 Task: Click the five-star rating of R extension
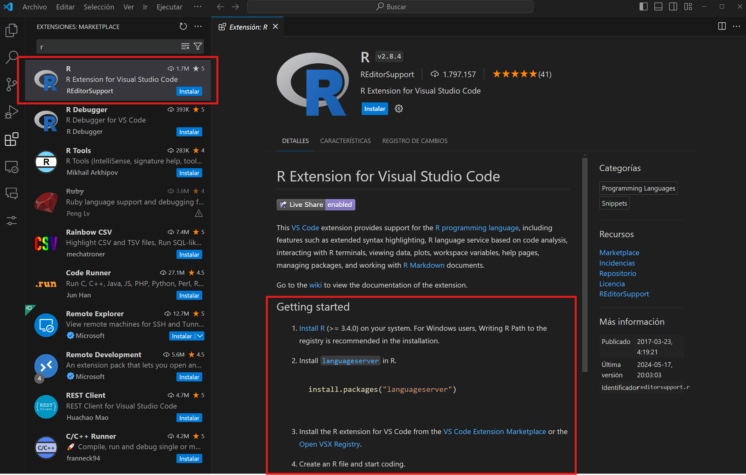point(514,74)
